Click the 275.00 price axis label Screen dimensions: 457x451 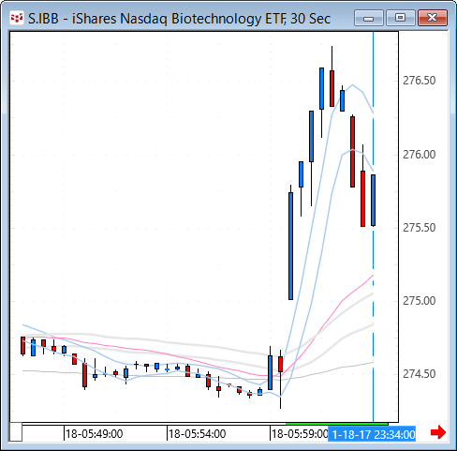419,301
